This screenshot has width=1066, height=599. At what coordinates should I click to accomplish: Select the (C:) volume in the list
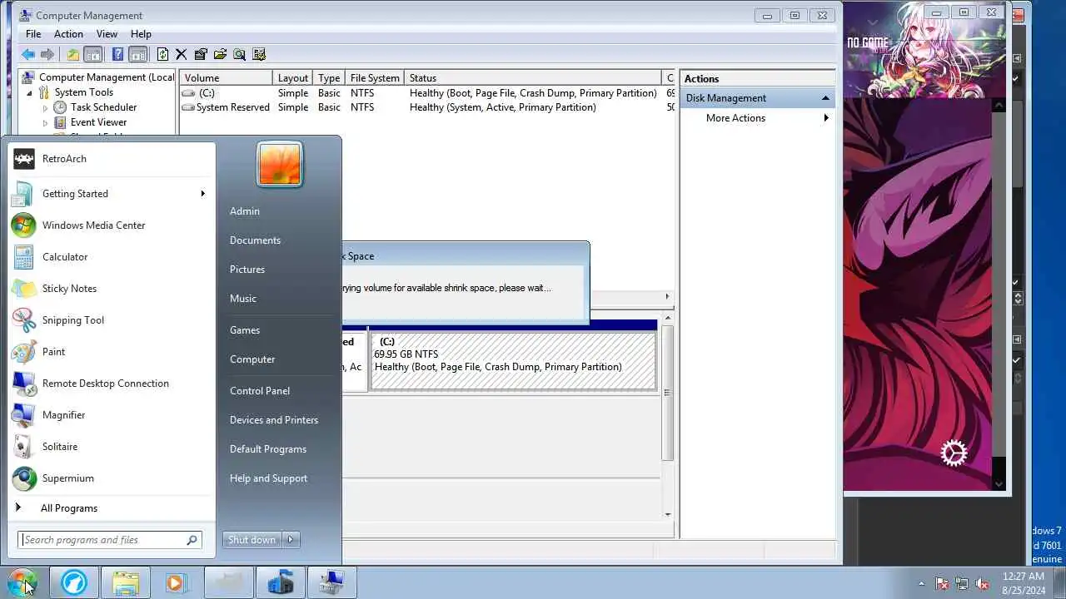coord(426,93)
